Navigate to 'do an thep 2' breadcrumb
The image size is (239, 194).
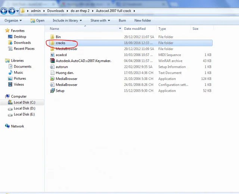[80, 11]
